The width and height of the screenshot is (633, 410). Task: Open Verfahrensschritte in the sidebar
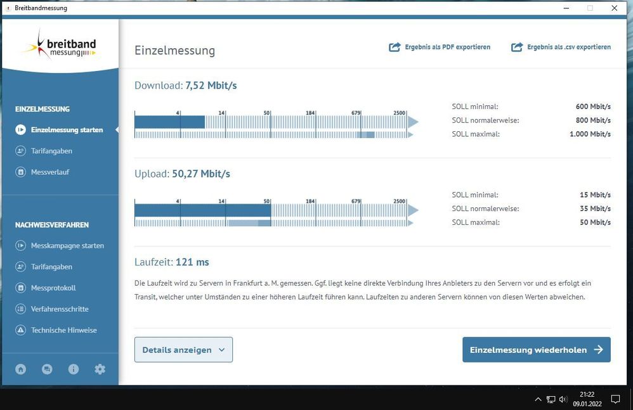coord(60,309)
